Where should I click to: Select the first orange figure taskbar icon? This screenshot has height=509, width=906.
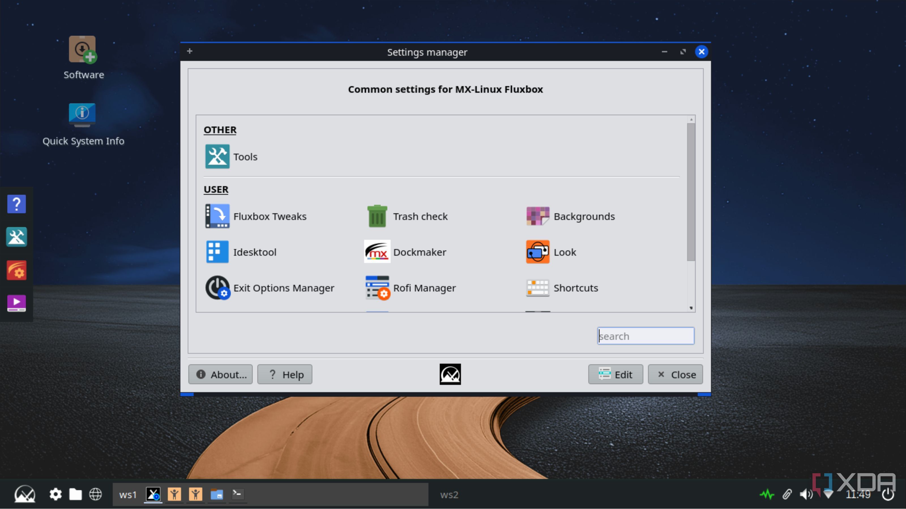pyautogui.click(x=174, y=494)
